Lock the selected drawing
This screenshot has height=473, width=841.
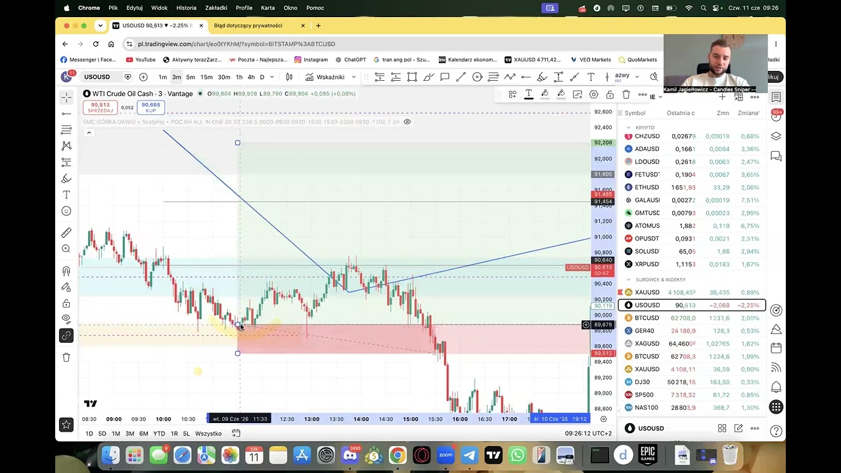tap(610, 95)
